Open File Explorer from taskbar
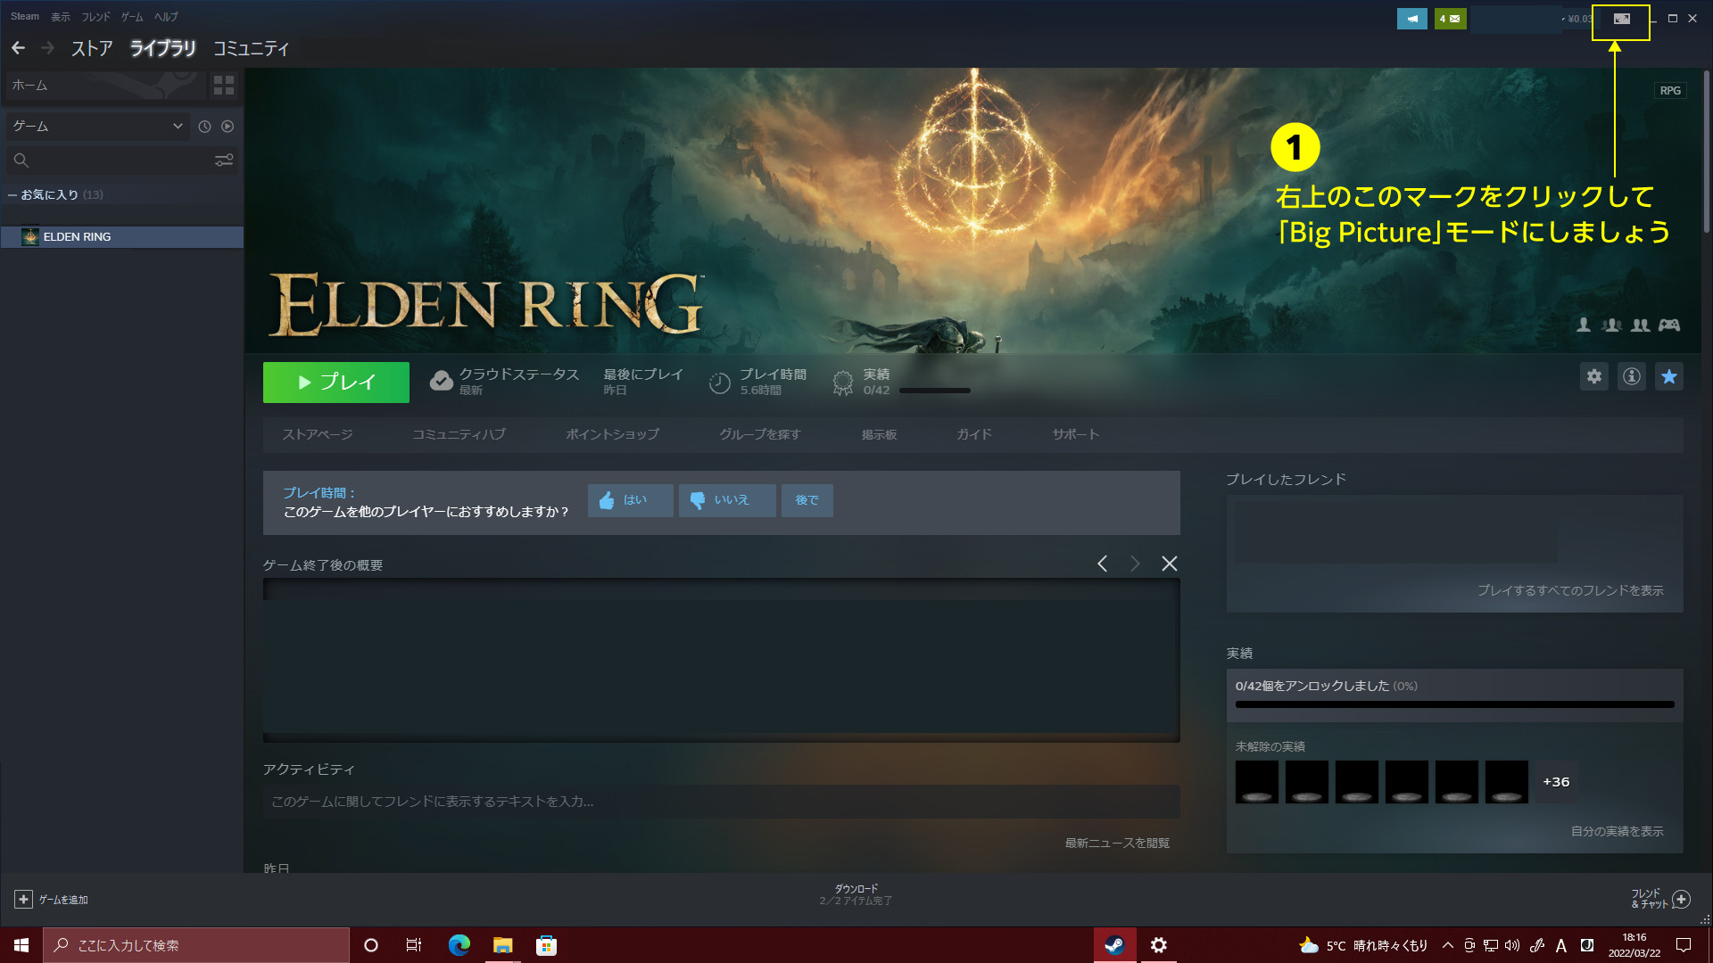This screenshot has height=963, width=1713. [503, 945]
